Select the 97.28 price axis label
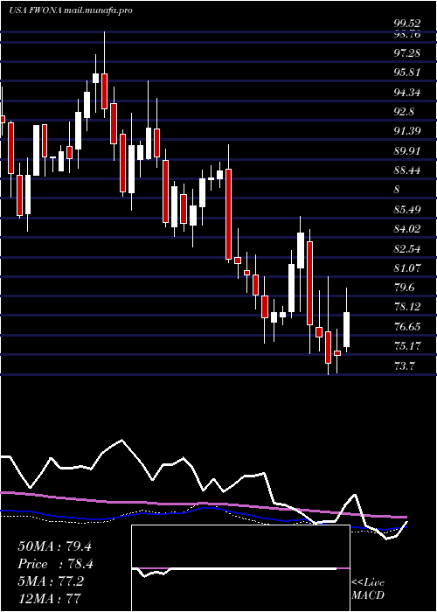This screenshot has width=437, height=612. [x=407, y=52]
